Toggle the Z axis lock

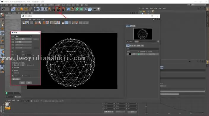(44, 9)
